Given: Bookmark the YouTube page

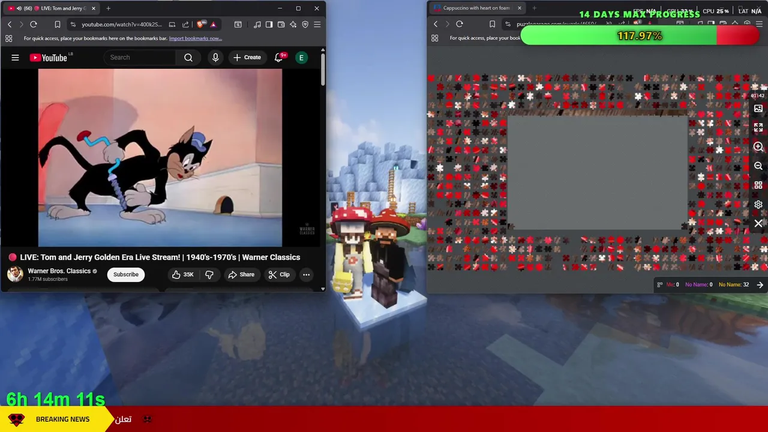Looking at the screenshot, I should tap(58, 25).
